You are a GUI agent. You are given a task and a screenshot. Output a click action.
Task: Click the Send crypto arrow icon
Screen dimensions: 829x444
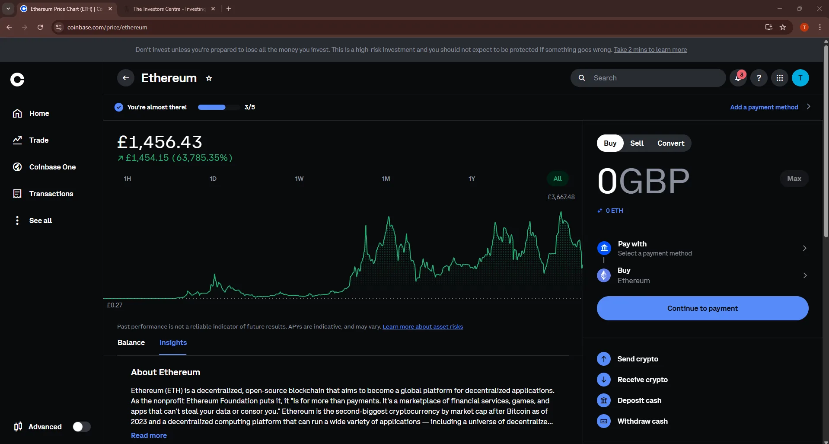(604, 359)
